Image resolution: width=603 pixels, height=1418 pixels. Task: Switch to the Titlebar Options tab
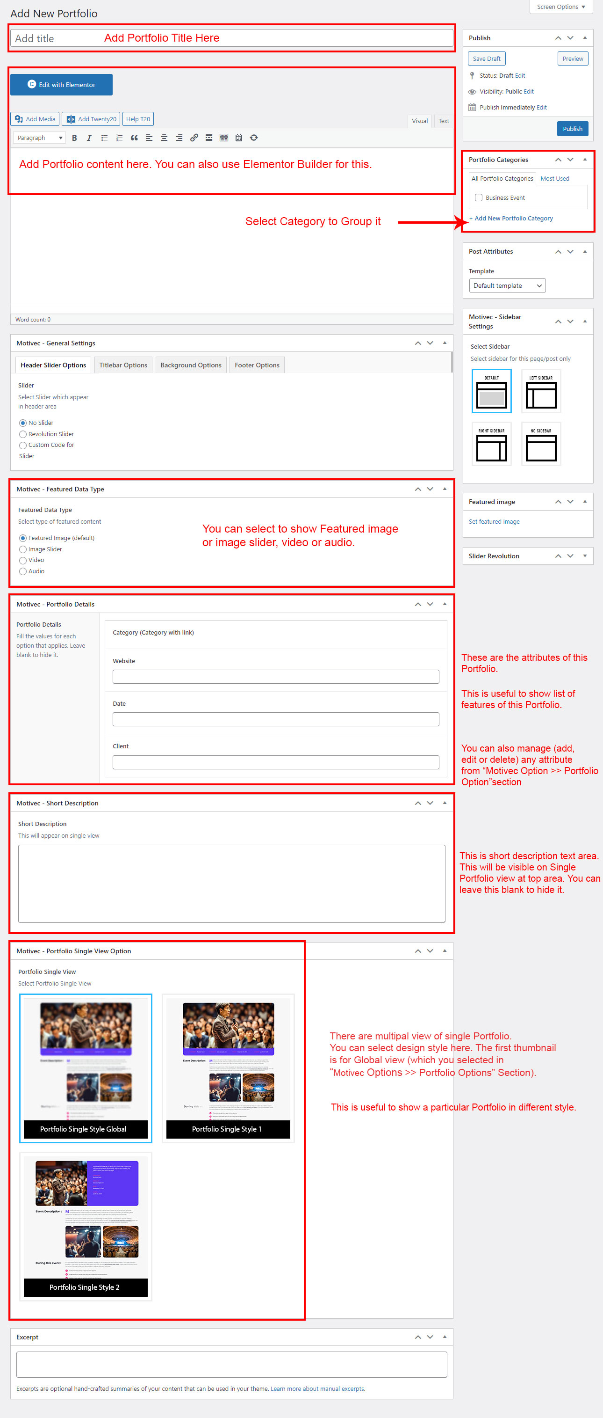tap(123, 365)
